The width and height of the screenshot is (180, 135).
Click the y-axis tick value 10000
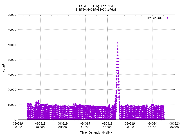coord(12,105)
